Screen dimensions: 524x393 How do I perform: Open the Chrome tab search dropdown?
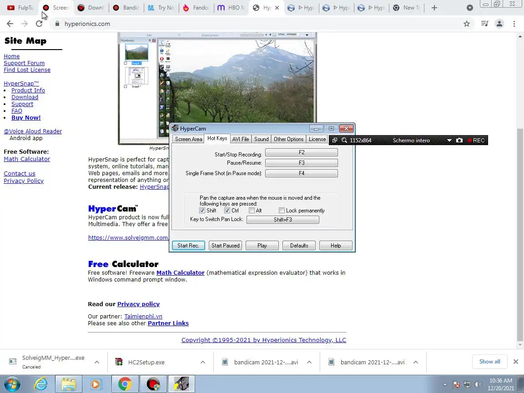(x=469, y=8)
